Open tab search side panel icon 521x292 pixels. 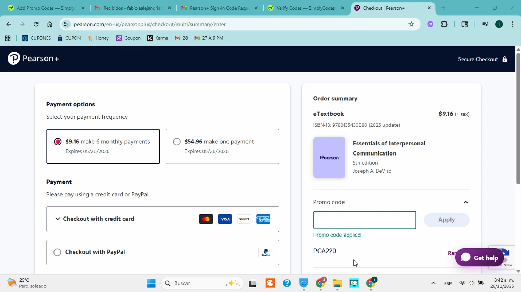464,24
